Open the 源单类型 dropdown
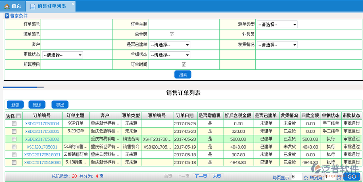The width and height of the screenshot is (363, 182). tap(277, 24)
